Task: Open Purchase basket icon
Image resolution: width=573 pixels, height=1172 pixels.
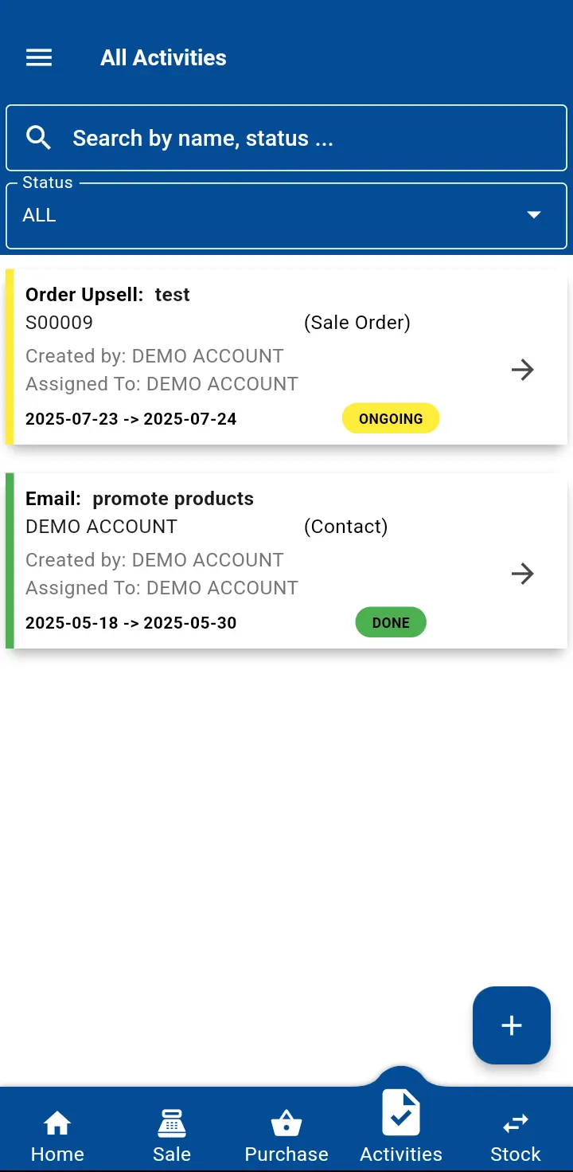Action: 286,1124
